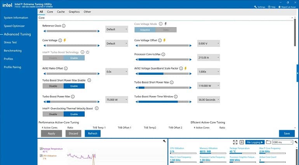The height and width of the screenshot is (165, 299).
Task: Open the Reference Clock Default dropdown
Action: click(x=117, y=29)
